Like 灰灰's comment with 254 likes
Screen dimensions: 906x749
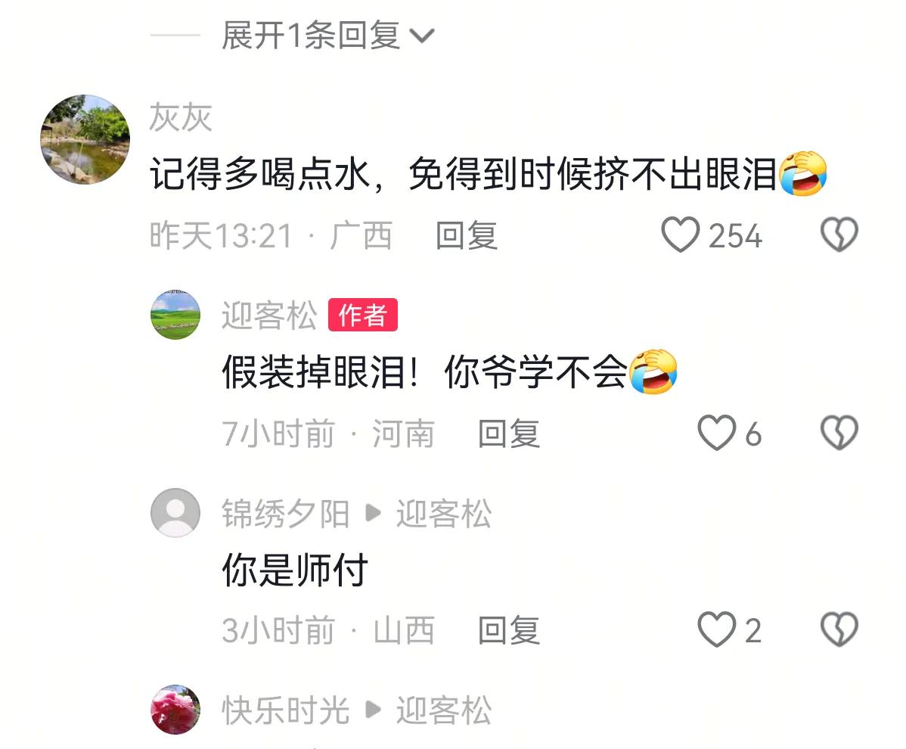tap(680, 235)
